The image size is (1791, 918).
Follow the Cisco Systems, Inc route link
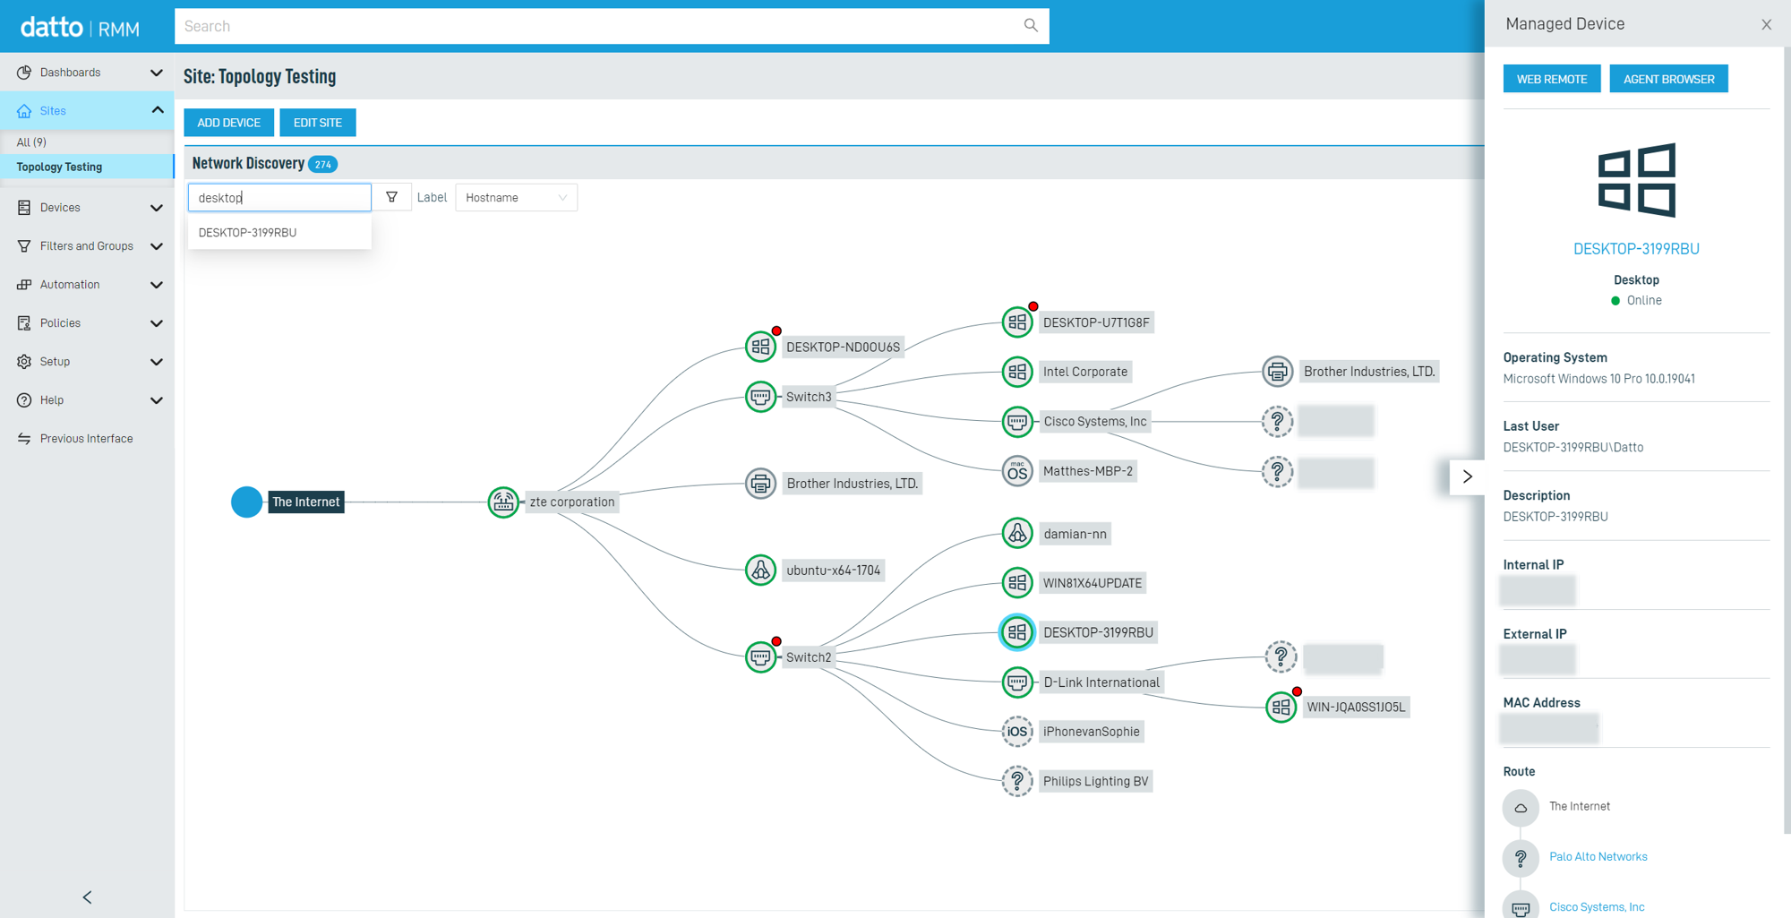(x=1597, y=907)
